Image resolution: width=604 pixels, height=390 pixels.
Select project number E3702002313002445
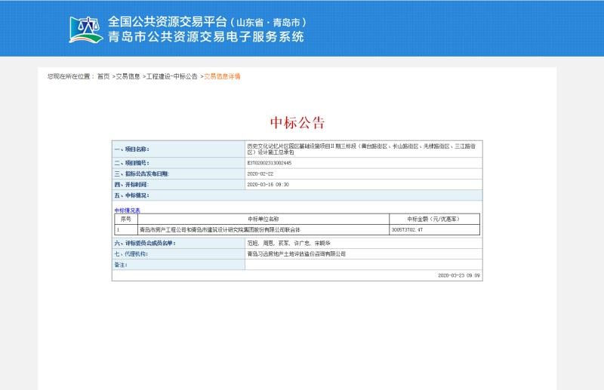tap(270, 163)
